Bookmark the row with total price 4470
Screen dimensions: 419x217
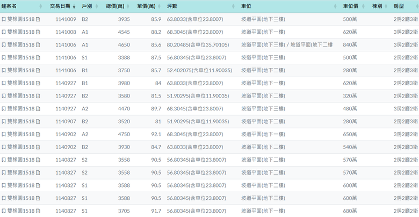[x=3, y=109]
